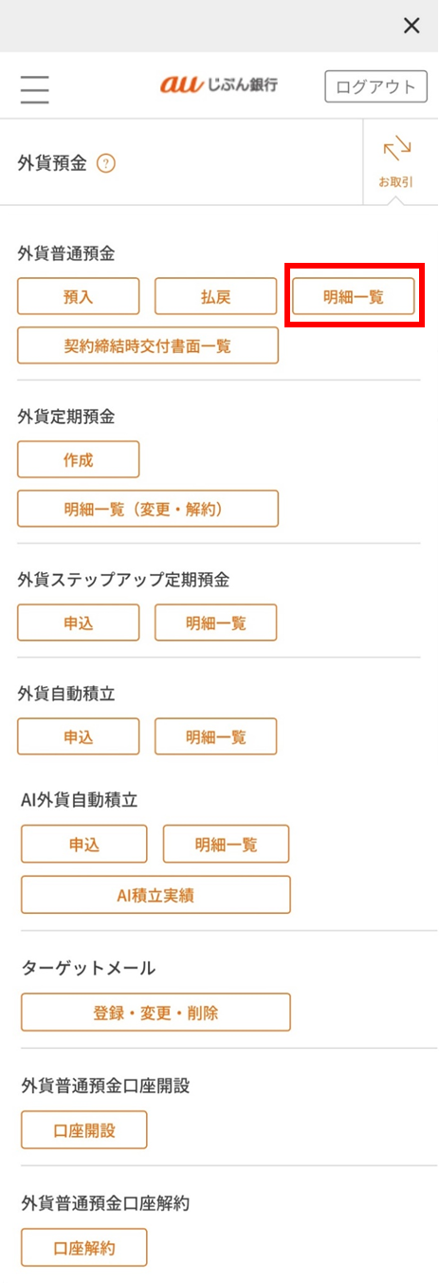Viewport: 439px width, 1283px height.
Task: Open 明細一覧 for 外貨普通預金
Action: tap(354, 296)
